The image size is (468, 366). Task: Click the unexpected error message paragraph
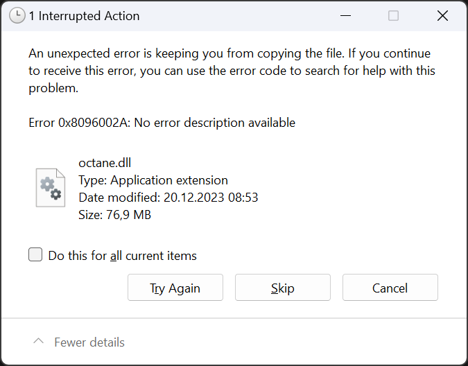click(229, 71)
